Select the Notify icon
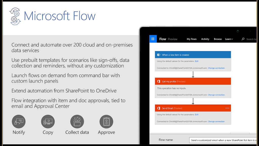Image resolution: width=259 pixels, height=146 pixels. click(19, 122)
